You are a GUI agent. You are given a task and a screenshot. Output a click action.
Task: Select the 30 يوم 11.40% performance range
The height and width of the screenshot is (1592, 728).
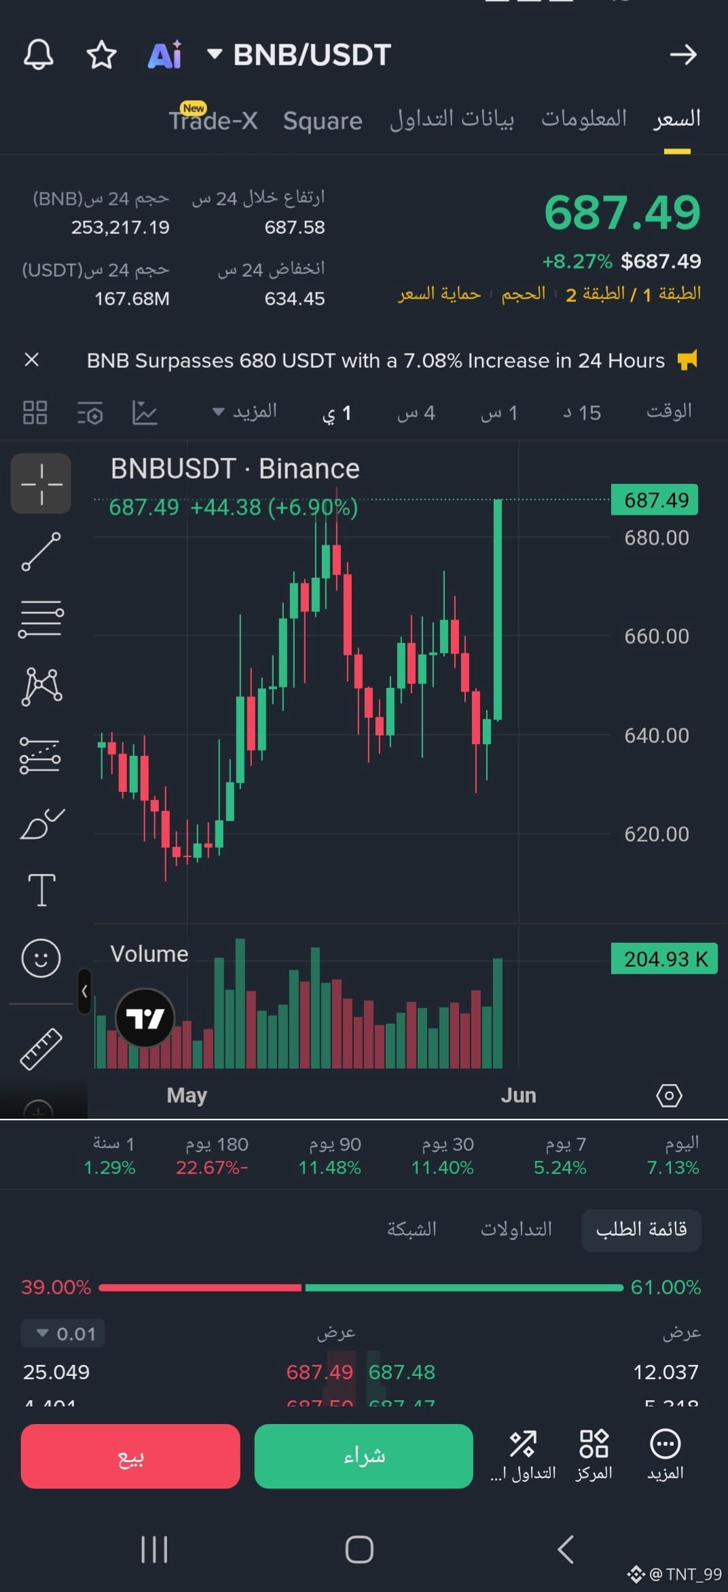443,1156
